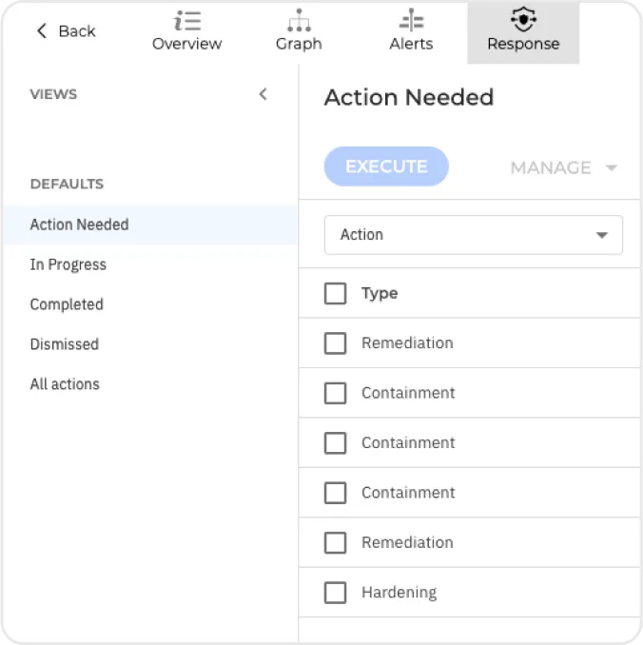Click the Graph hierarchy icon
This screenshot has height=645, width=643.
299,21
